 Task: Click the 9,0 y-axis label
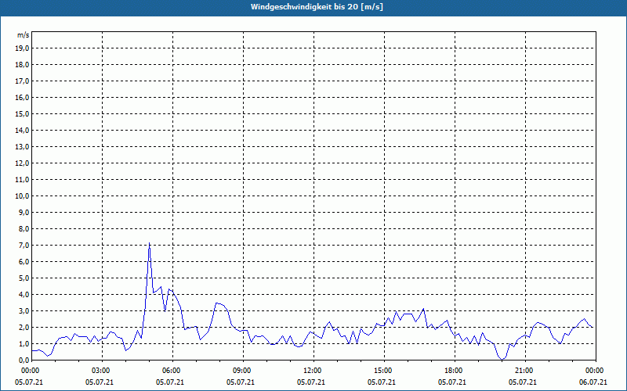(24, 212)
